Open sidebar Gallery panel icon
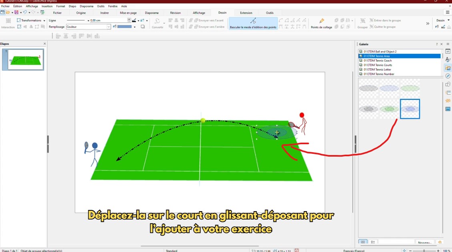Screen dimensions: 452x252 pyautogui.click(x=448, y=68)
